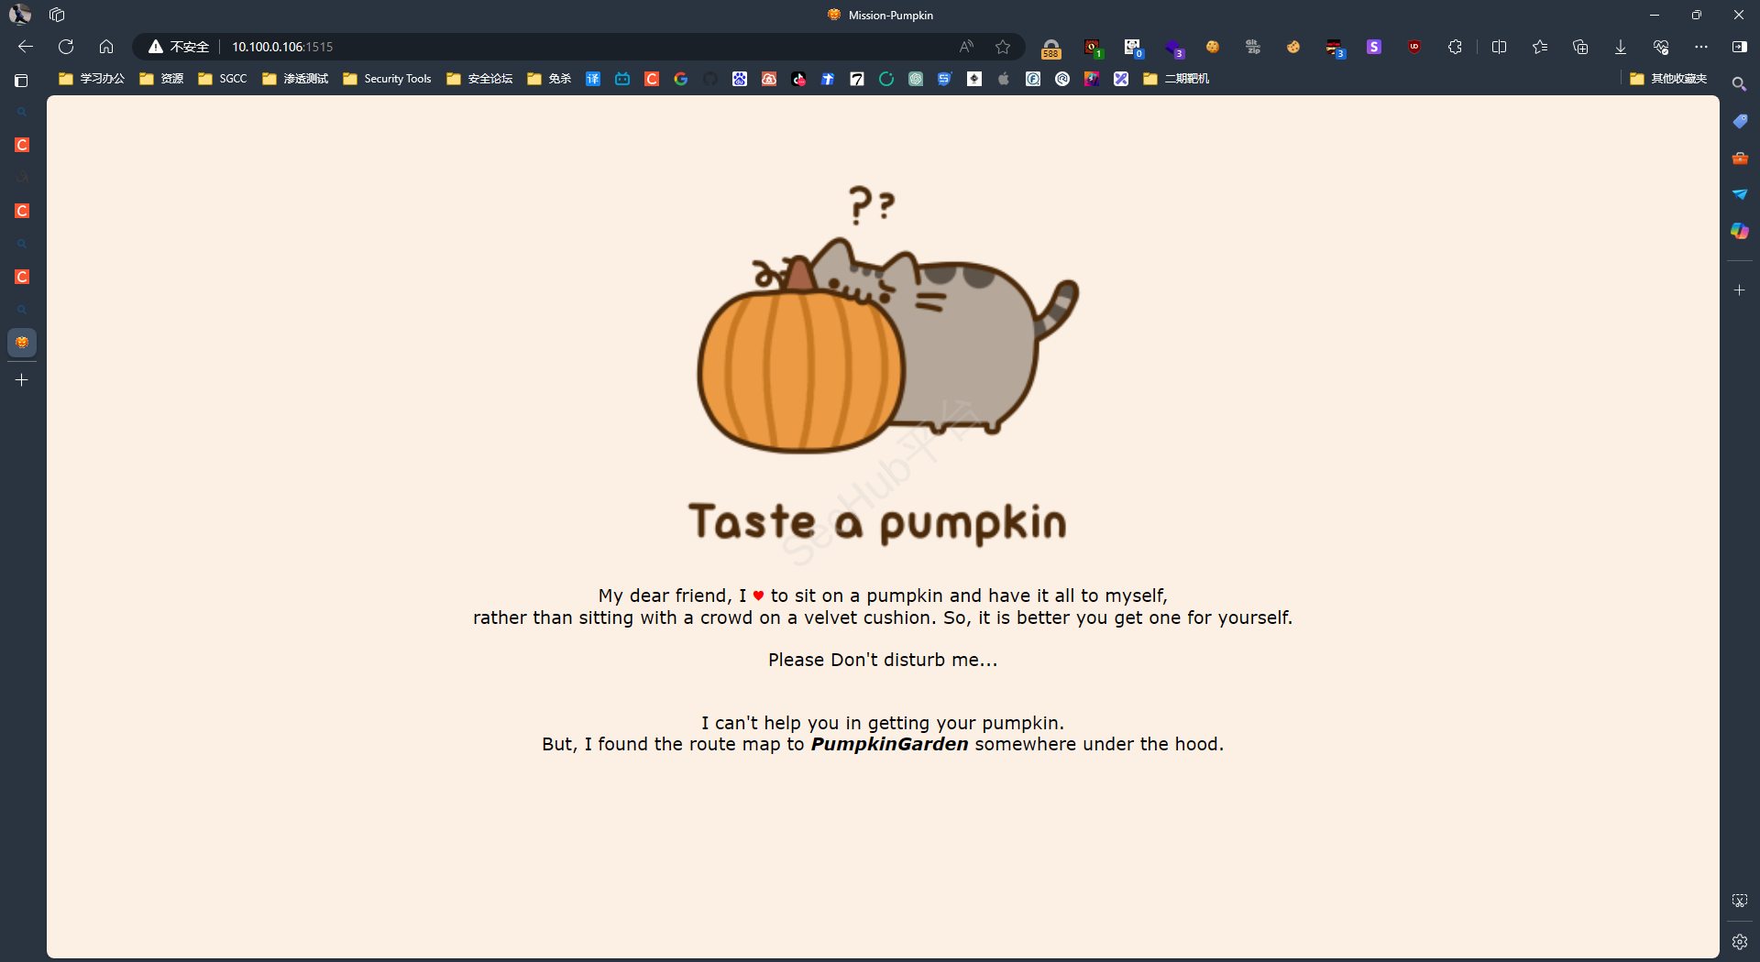
Task: Open the SGCC bookmarks folder
Action: [223, 79]
